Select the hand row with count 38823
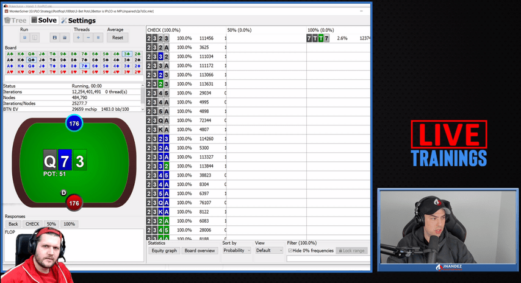 (186, 175)
